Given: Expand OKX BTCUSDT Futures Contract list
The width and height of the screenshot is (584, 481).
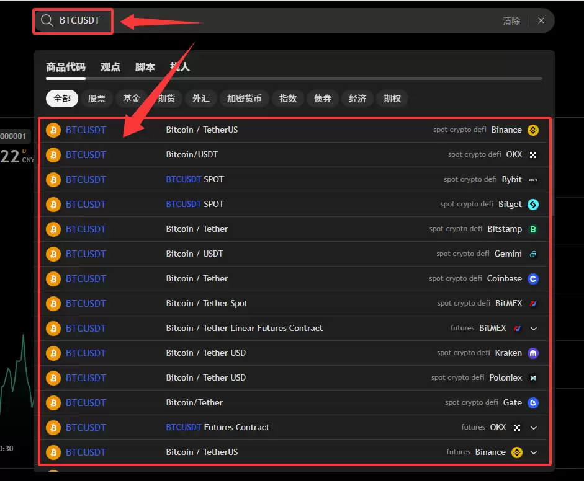Looking at the screenshot, I should point(533,428).
